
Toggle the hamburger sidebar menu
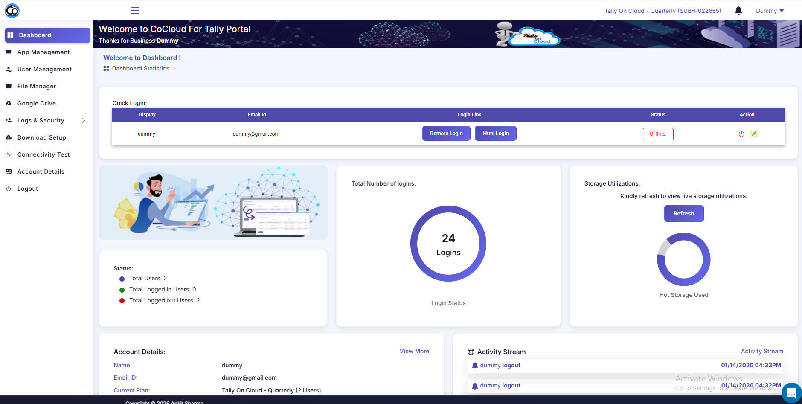(x=135, y=11)
